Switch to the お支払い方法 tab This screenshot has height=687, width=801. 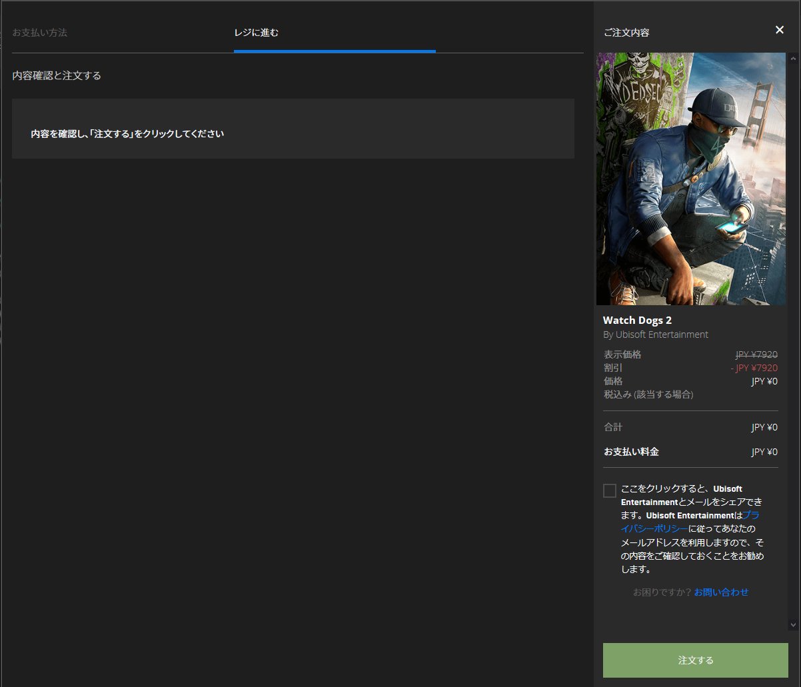point(40,32)
